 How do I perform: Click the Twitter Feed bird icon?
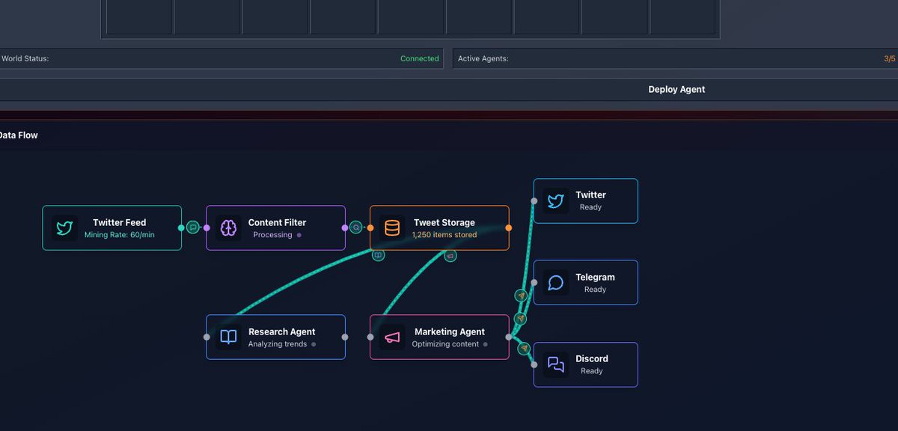click(x=65, y=228)
